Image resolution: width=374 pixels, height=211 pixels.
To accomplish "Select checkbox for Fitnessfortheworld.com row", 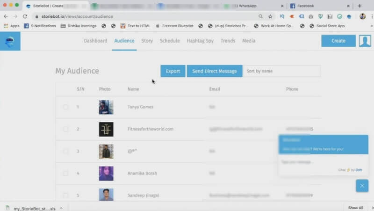I will coord(65,129).
